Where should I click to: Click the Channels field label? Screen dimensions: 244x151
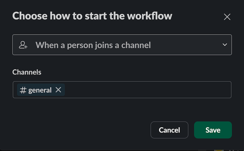tap(27, 72)
